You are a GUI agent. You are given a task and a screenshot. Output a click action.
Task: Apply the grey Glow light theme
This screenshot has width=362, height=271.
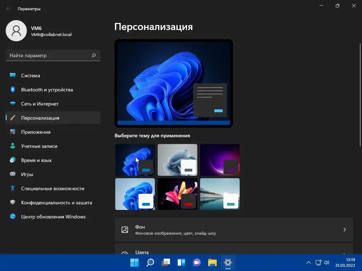pos(177,160)
